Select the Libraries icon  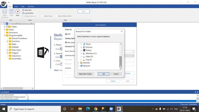tap(81, 63)
